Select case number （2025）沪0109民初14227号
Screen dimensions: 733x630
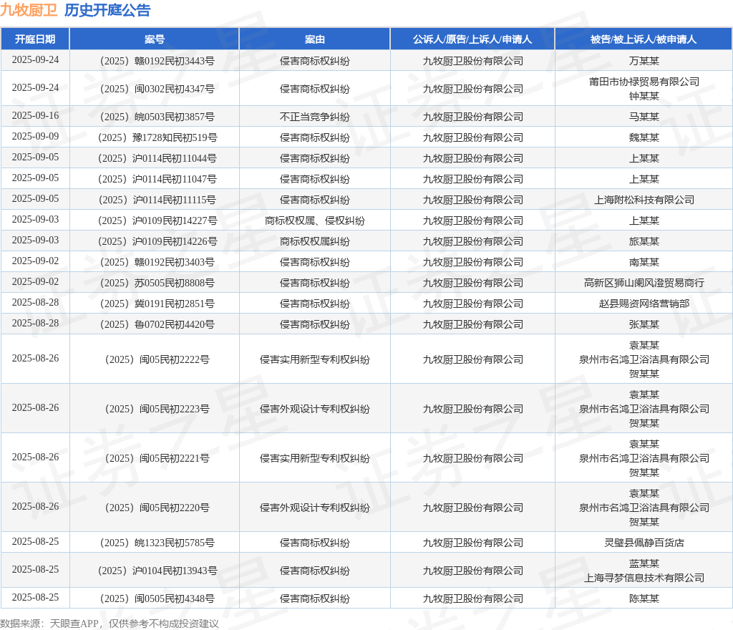[x=155, y=220]
